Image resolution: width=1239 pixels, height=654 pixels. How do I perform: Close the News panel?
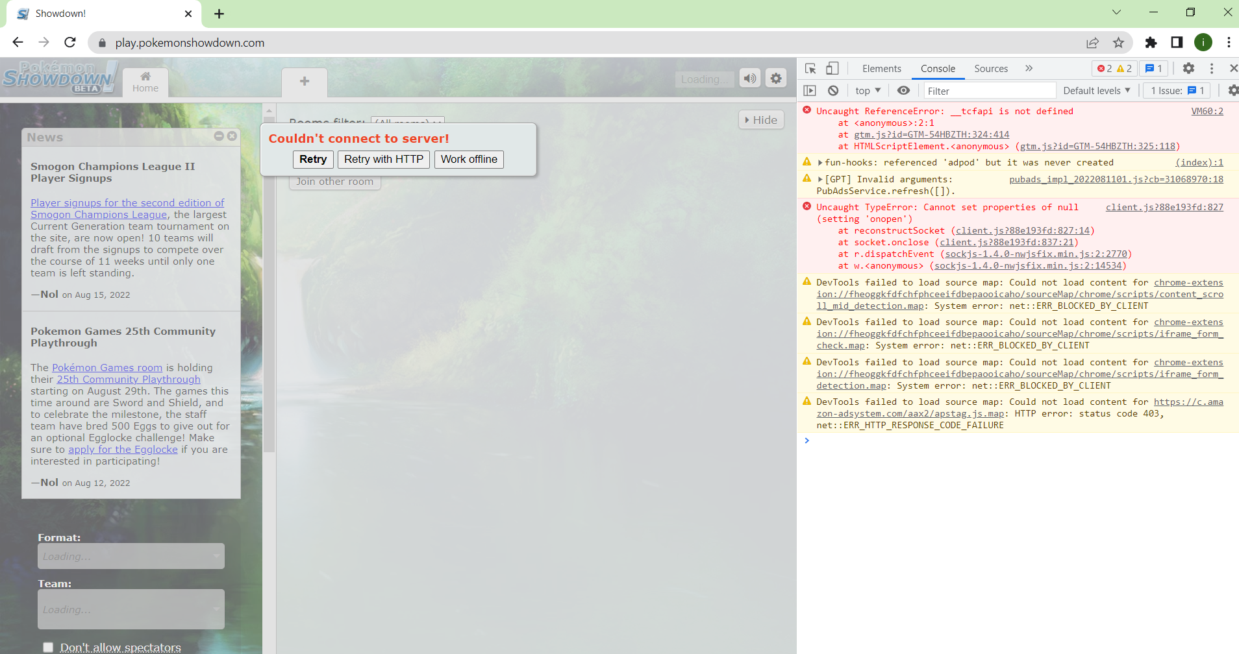(x=232, y=136)
